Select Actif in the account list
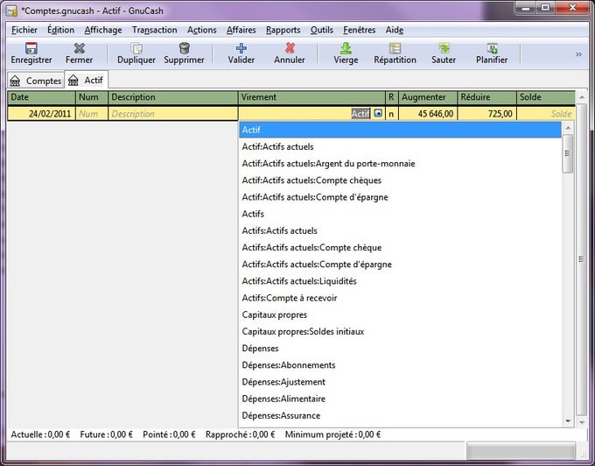595x466 pixels. [x=401, y=130]
